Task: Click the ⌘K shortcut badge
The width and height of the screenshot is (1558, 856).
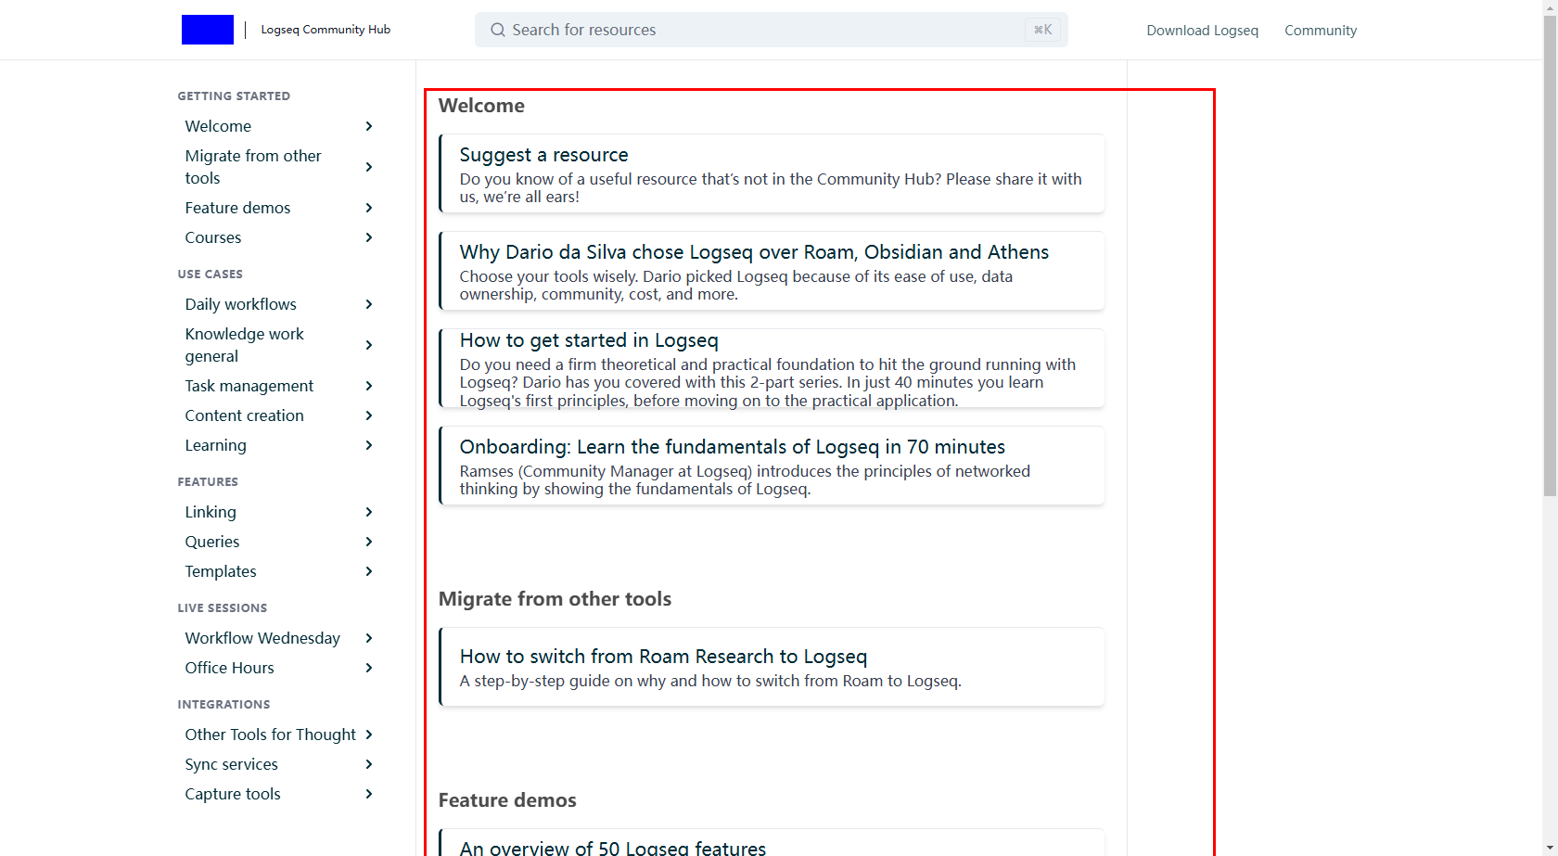Action: tap(1042, 30)
